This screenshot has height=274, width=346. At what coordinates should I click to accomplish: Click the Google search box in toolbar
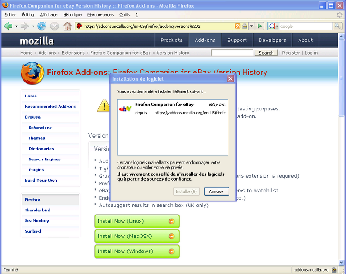tap(306, 26)
